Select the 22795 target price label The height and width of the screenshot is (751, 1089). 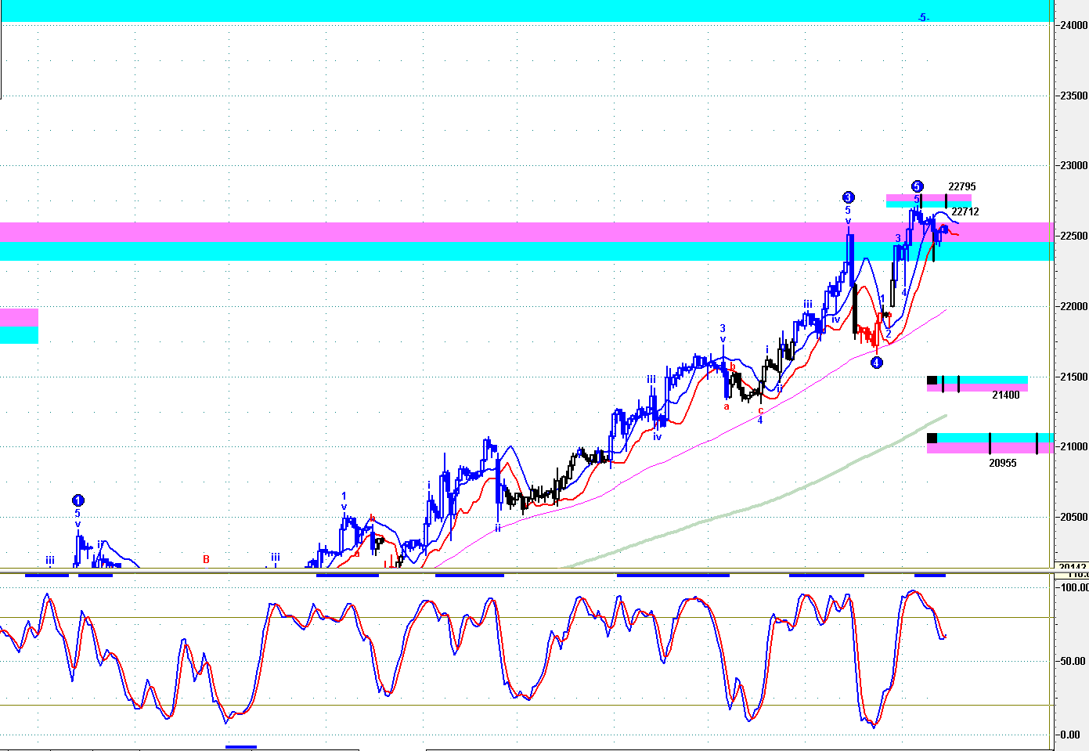(x=961, y=186)
